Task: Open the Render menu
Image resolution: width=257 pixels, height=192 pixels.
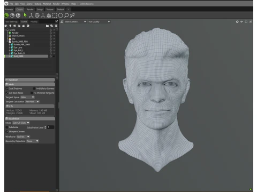Action: coord(56,4)
